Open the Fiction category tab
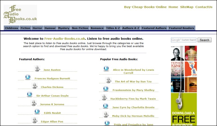Image resolution: width=217 pixels, height=126 pixels. 25,28
